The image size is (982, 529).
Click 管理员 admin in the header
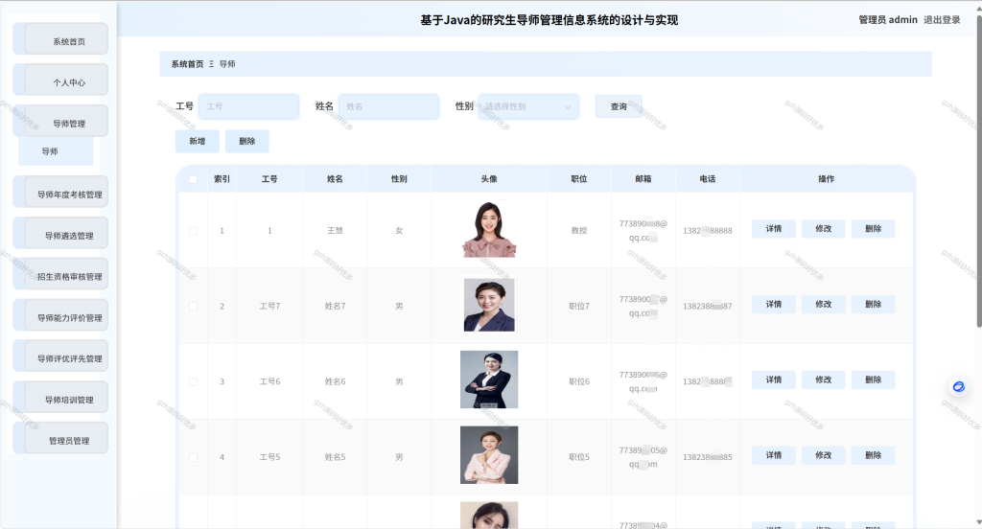(887, 20)
